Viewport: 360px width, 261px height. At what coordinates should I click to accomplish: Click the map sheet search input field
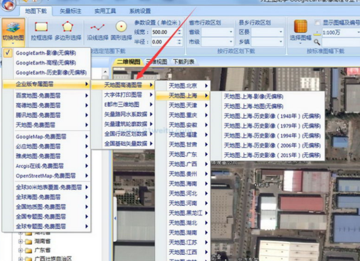point(341,42)
